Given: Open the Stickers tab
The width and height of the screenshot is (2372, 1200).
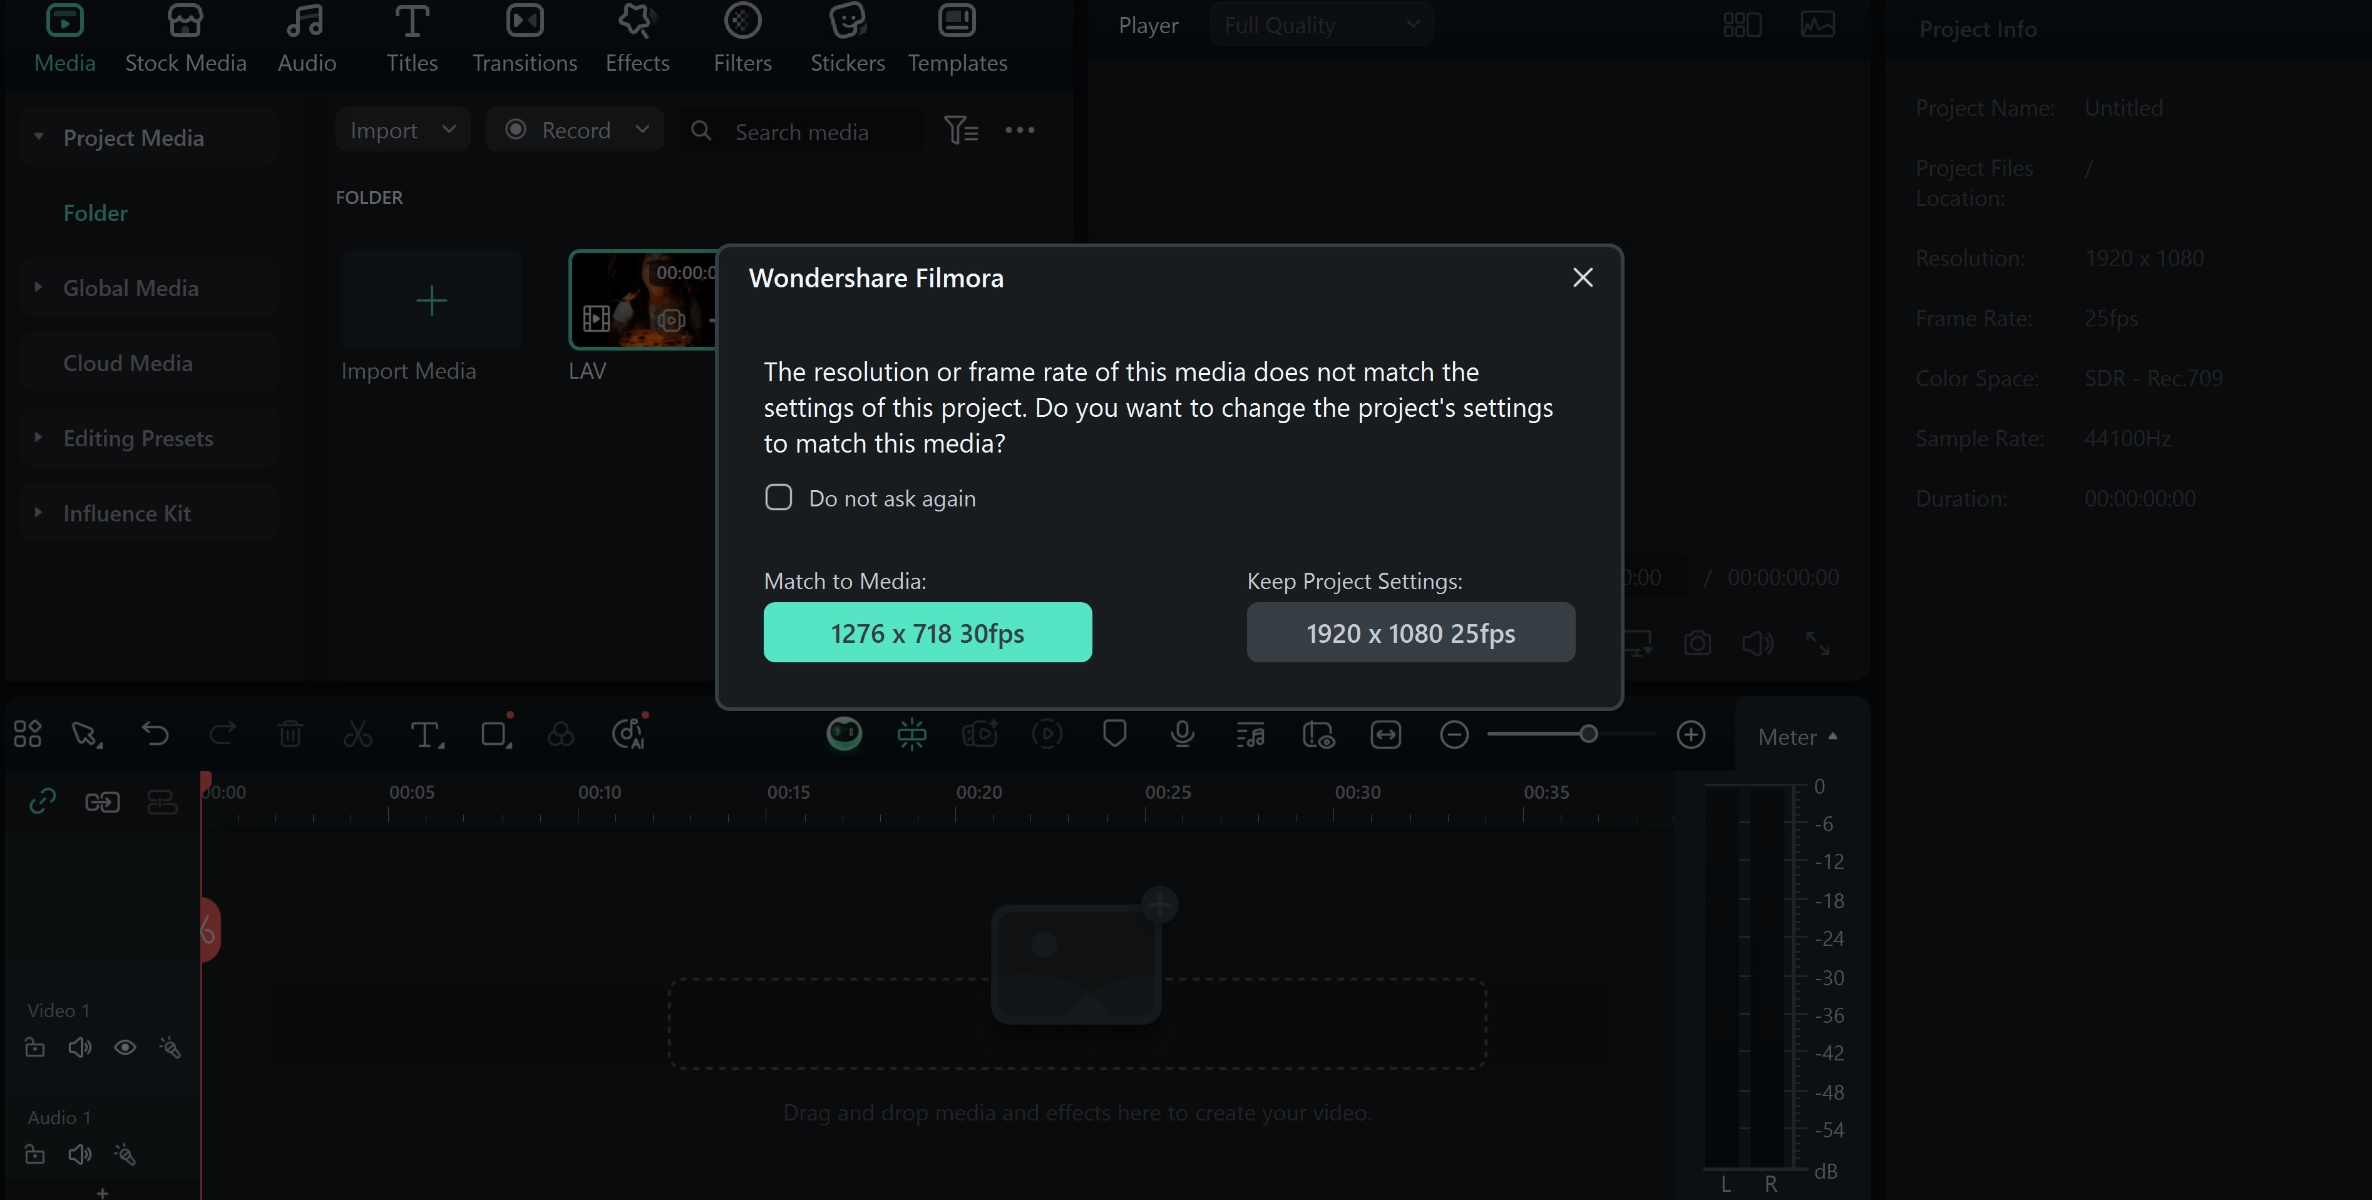Looking at the screenshot, I should 847,39.
